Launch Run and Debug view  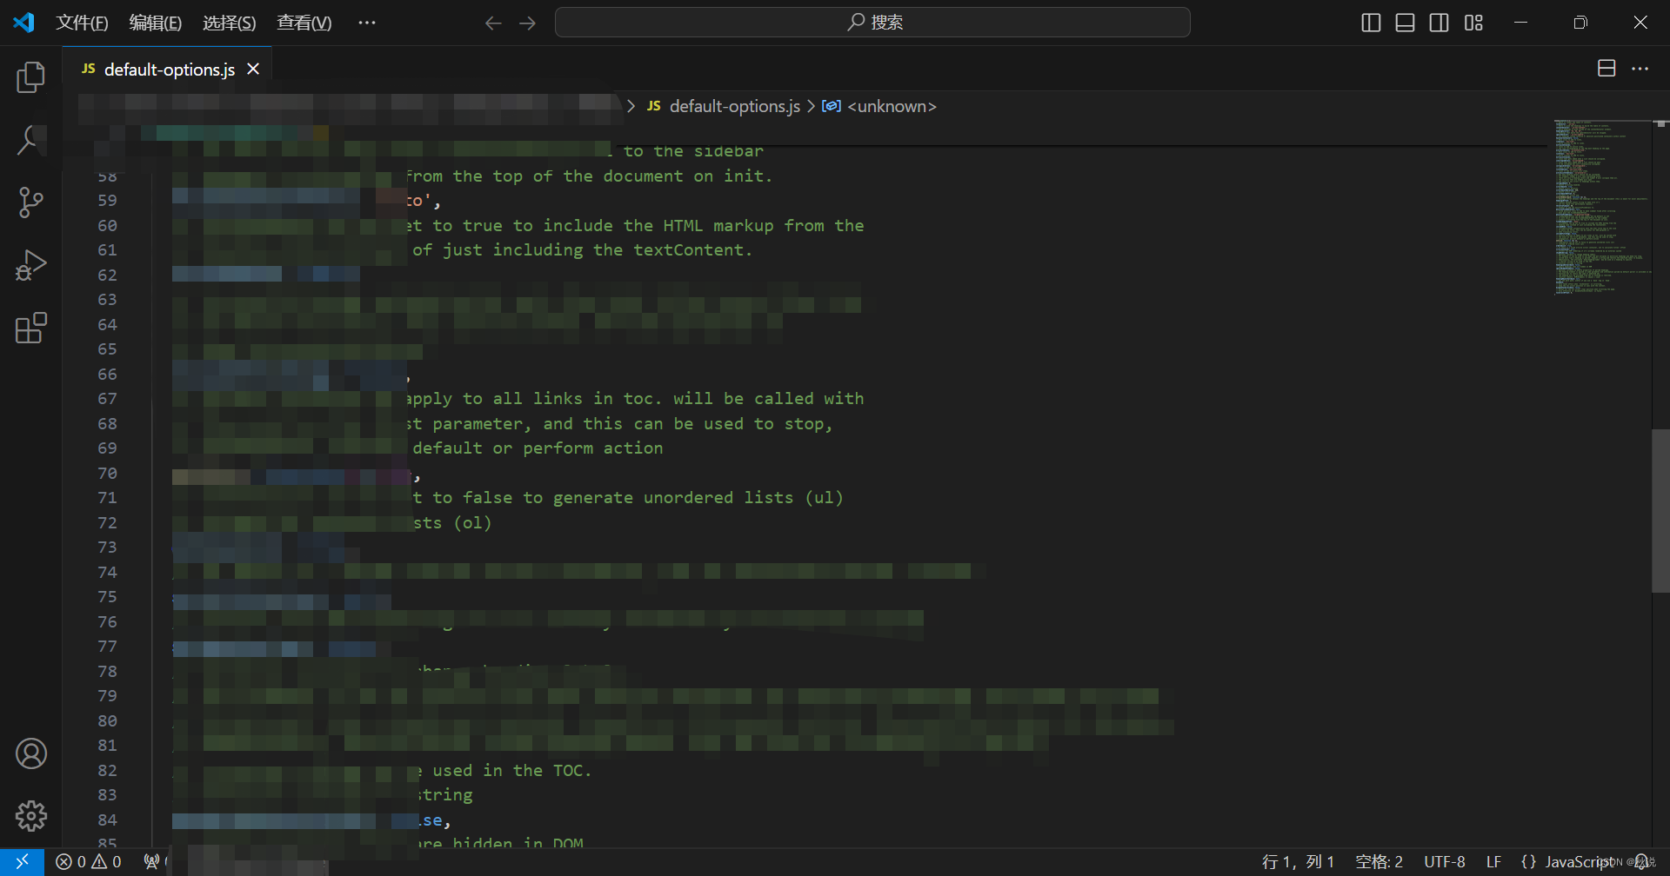click(x=30, y=264)
